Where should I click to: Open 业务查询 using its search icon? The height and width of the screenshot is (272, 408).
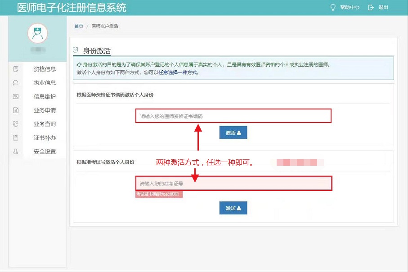15,124
